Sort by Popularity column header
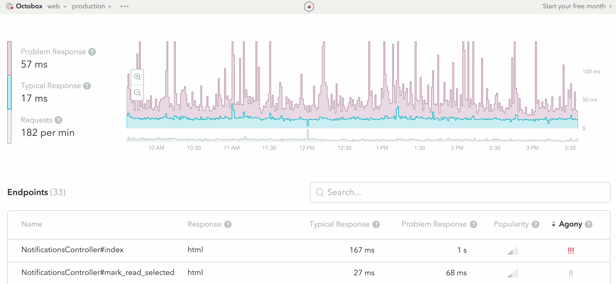 [511, 224]
